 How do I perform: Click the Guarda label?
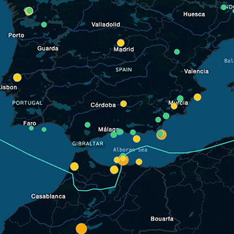47,48
